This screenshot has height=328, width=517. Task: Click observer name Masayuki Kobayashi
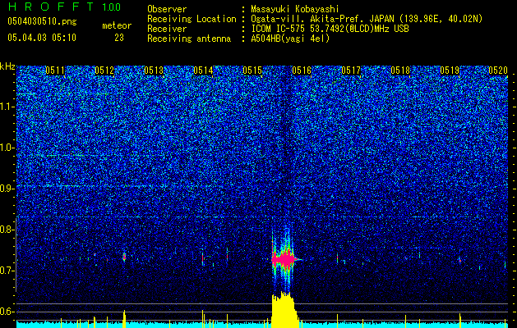[x=294, y=9]
